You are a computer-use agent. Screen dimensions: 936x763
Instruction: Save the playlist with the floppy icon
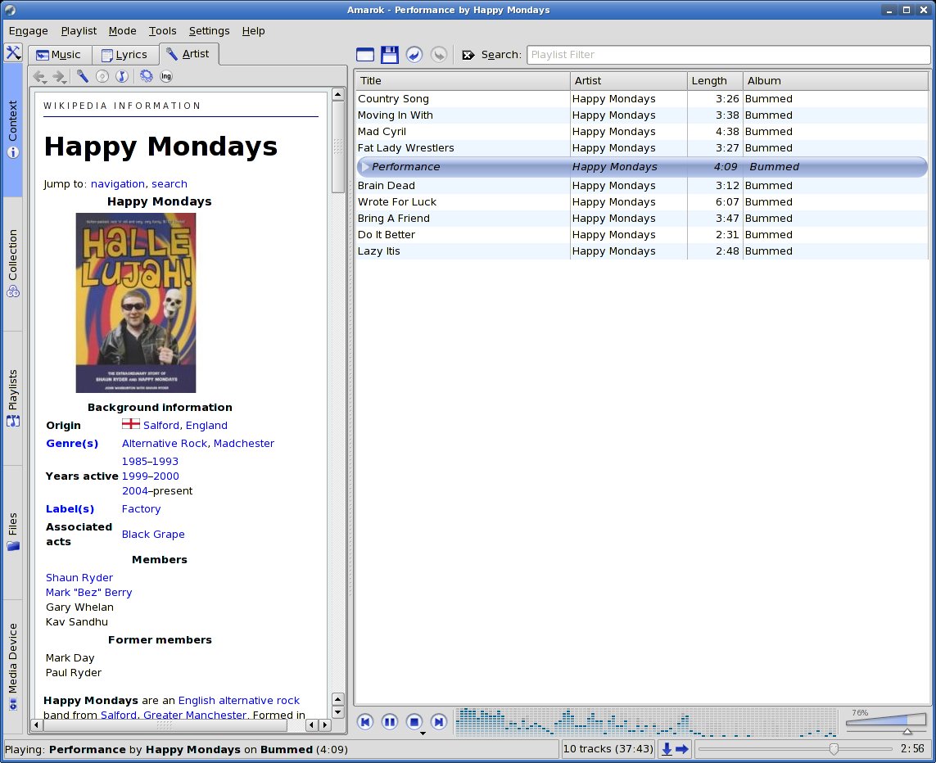(390, 54)
